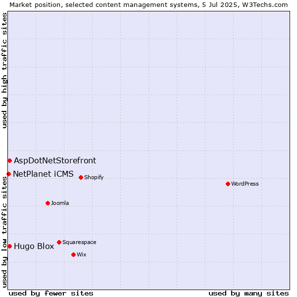Select the 'NetPlanet iCMS' label

pyautogui.click(x=44, y=174)
